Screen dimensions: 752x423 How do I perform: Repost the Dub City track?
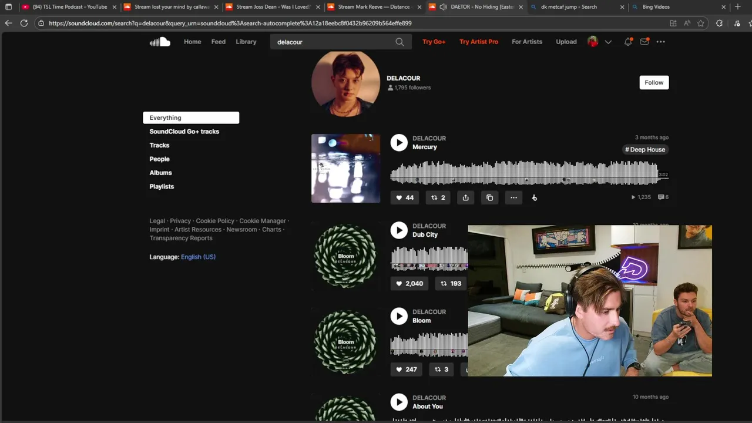(x=451, y=283)
